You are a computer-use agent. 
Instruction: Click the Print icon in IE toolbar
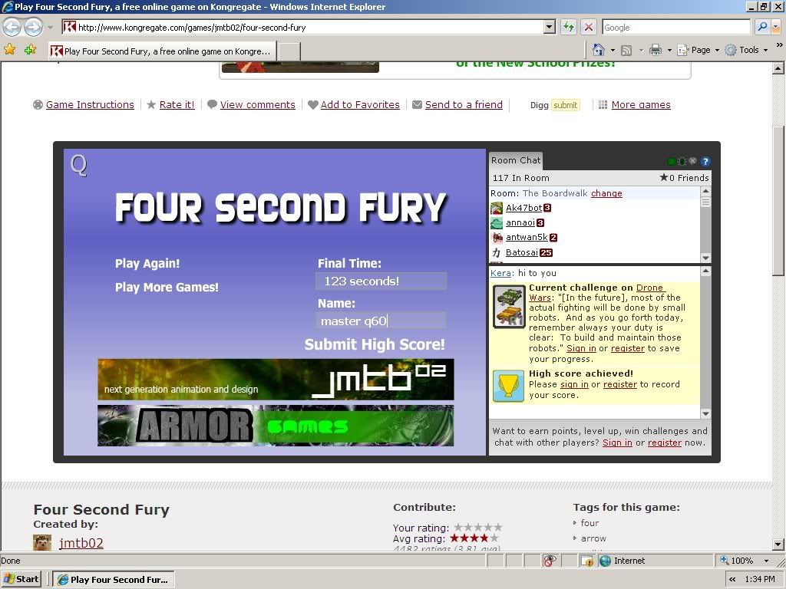coord(655,50)
